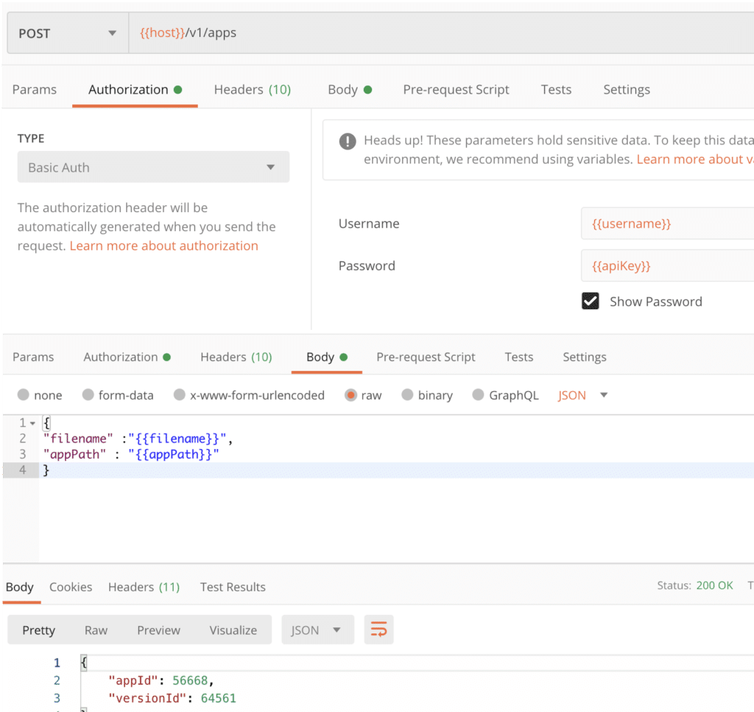Open Pre-request Script in the lower request tab row
The height and width of the screenshot is (712, 754).
(426, 356)
